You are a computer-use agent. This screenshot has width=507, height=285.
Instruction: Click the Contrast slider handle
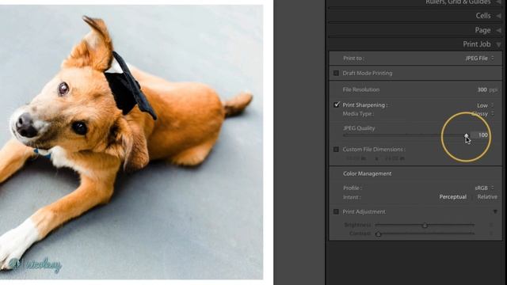378,234
